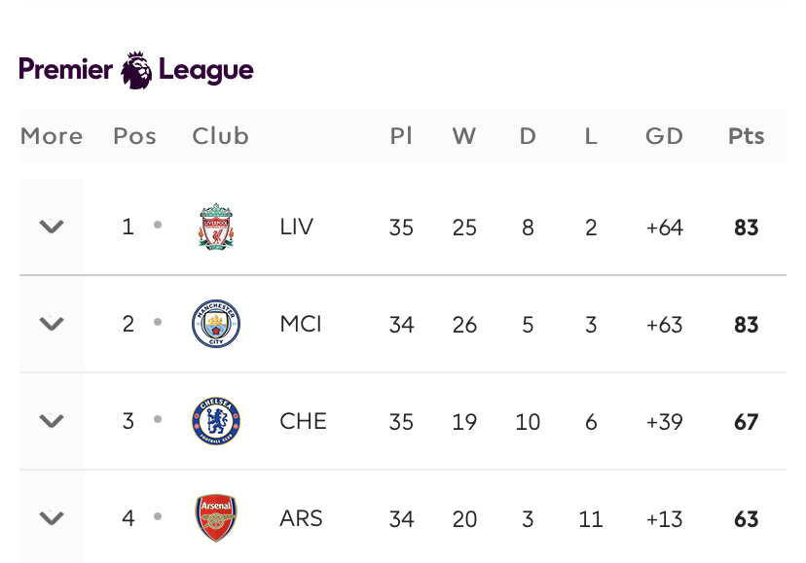Click the Pts column header
Image resolution: width=806 pixels, height=563 pixels.
click(x=746, y=136)
